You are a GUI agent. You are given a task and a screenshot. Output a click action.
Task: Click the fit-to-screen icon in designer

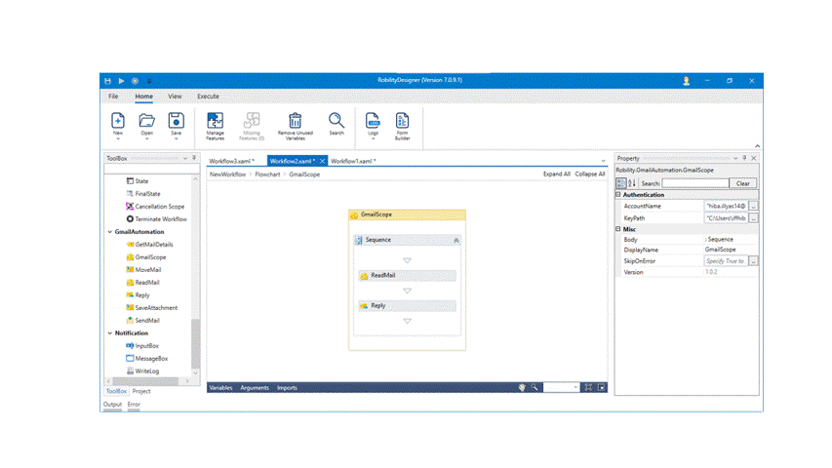(588, 388)
